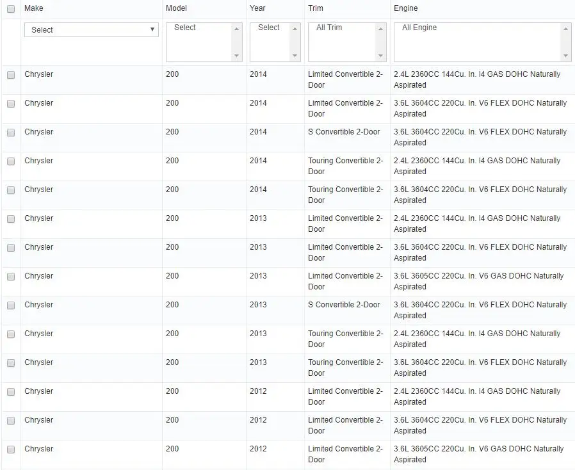Select the 'Select' option in Model listbox
This screenshot has height=470, width=575.
coord(185,28)
